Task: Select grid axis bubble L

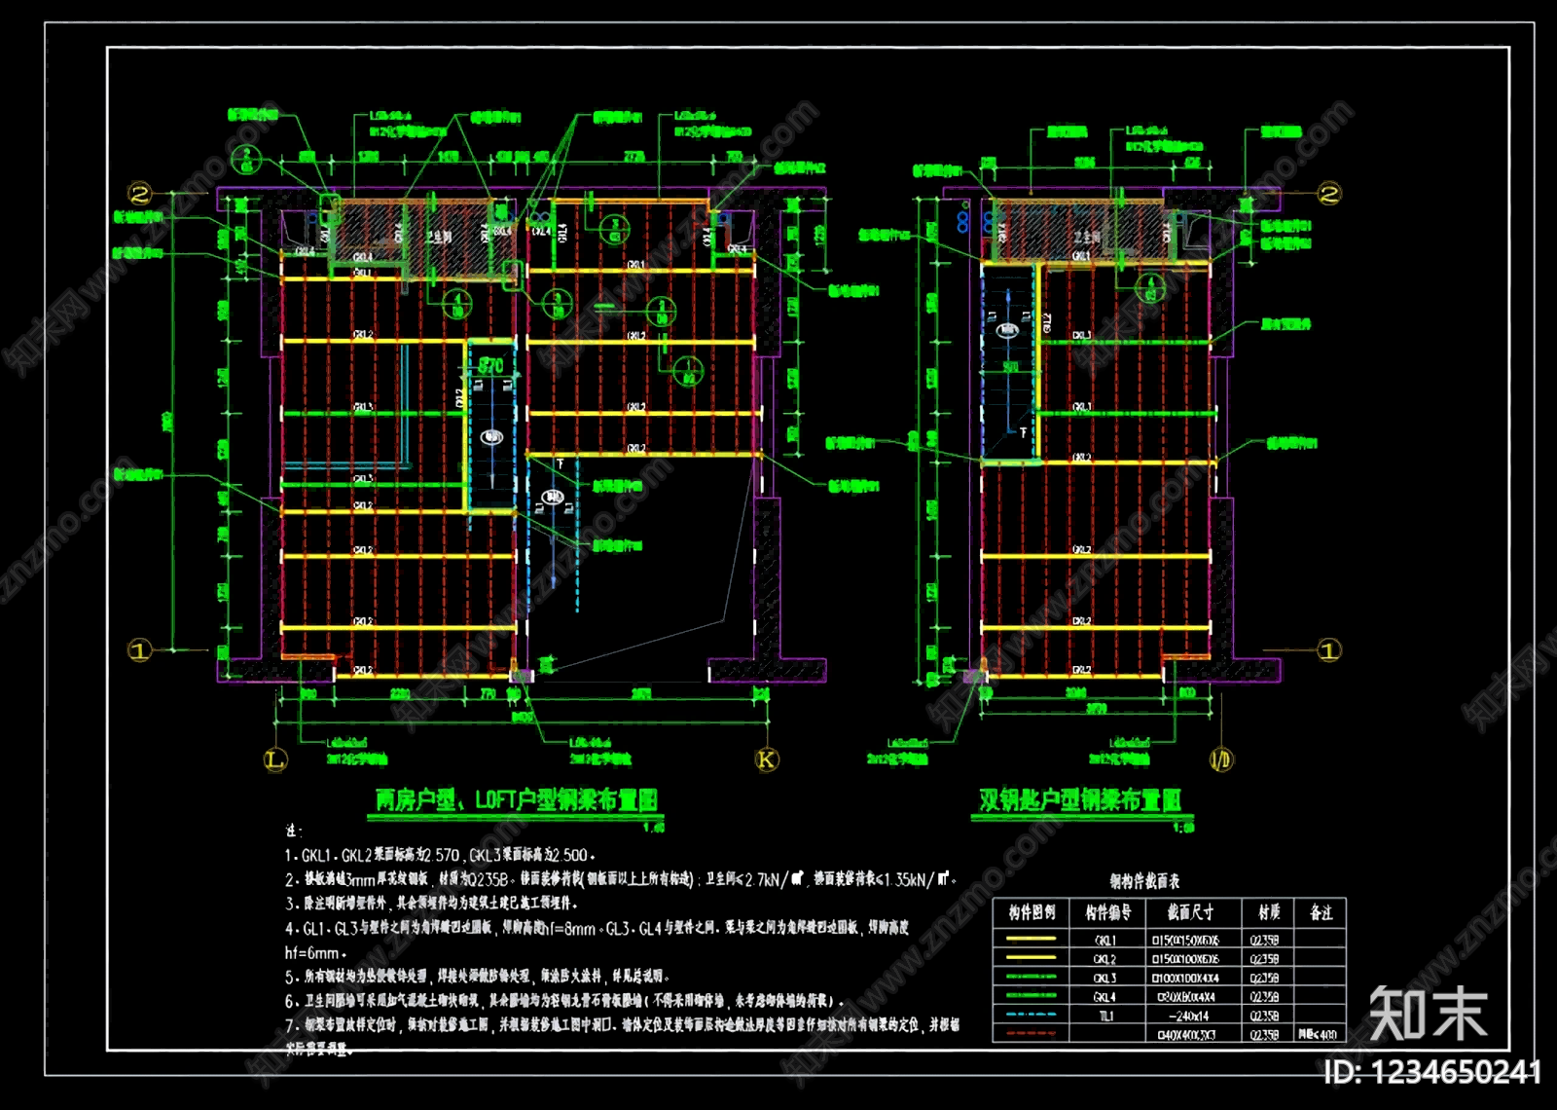Action: pyautogui.click(x=275, y=759)
